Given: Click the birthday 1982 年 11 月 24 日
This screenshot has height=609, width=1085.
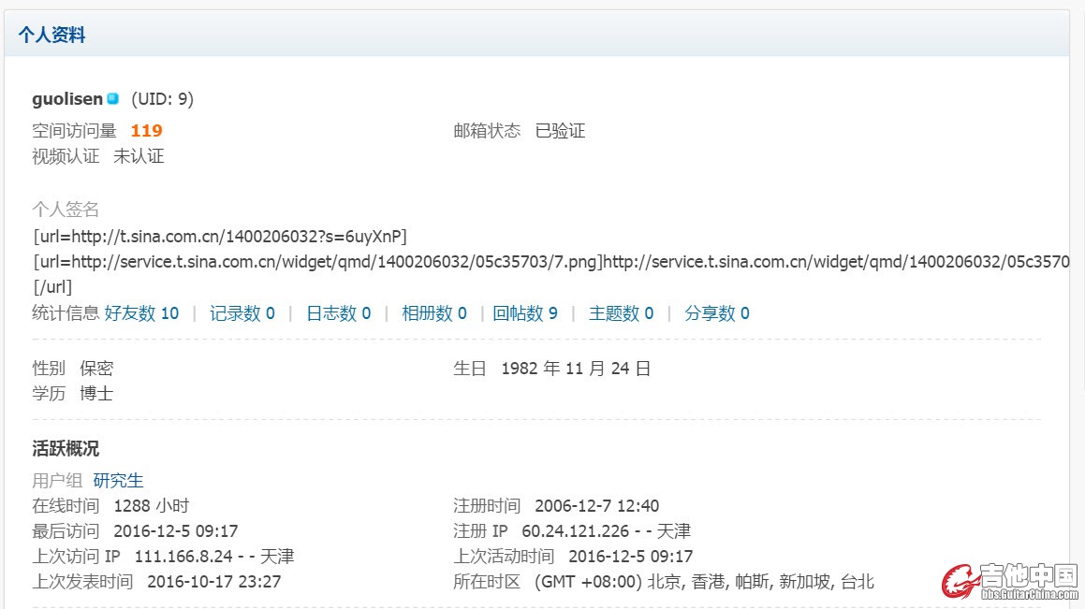Looking at the screenshot, I should [576, 369].
